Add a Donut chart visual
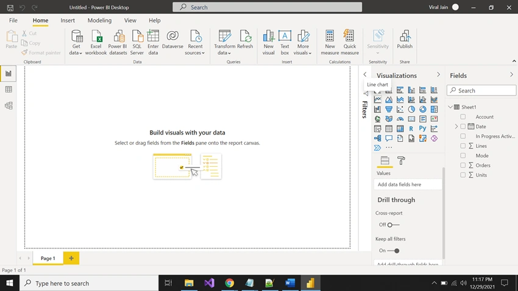Viewport: 518px width, 291px height. click(x=423, y=109)
